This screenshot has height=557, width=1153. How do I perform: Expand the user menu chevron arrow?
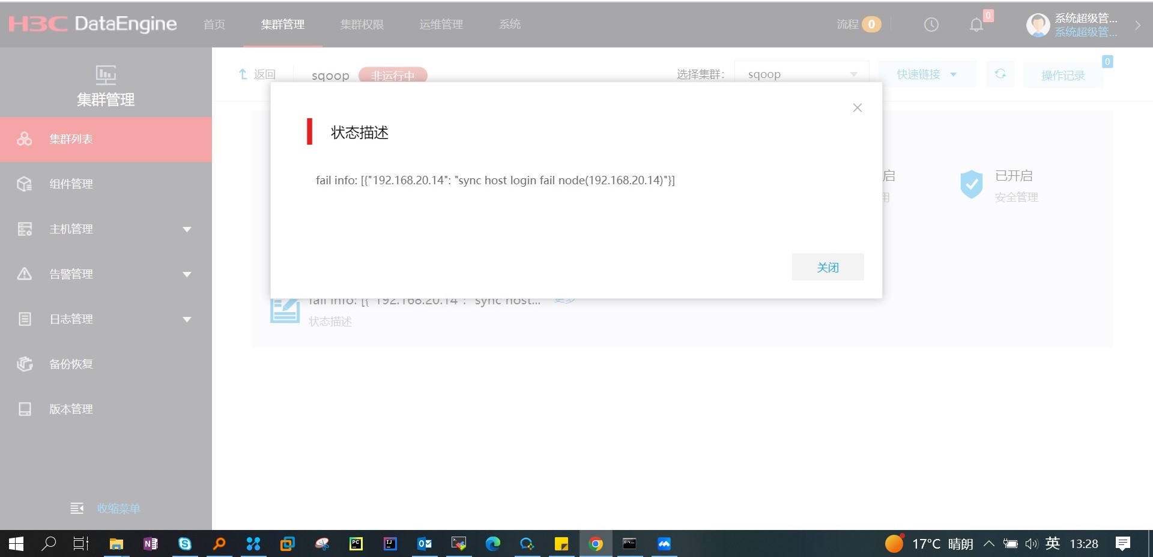(x=1137, y=25)
